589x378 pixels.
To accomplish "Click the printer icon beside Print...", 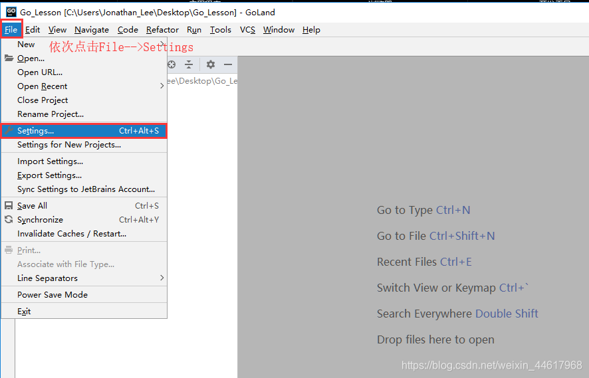I will click(9, 250).
